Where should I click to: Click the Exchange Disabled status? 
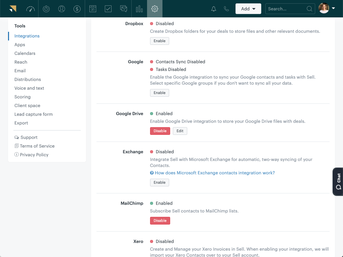165,152
